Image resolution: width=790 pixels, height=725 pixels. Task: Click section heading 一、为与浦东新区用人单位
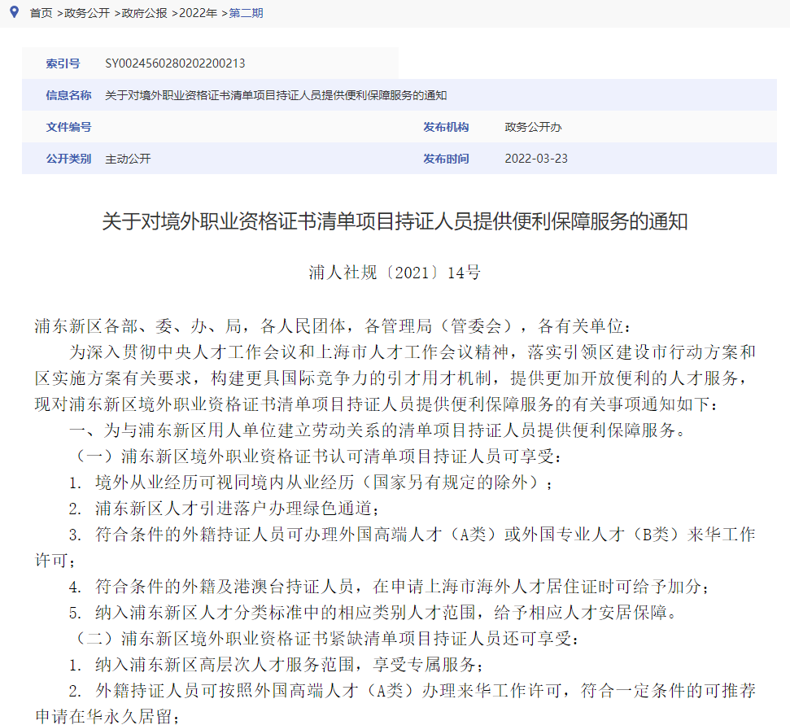378,430
